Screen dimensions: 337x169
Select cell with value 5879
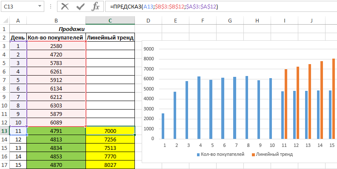56,114
